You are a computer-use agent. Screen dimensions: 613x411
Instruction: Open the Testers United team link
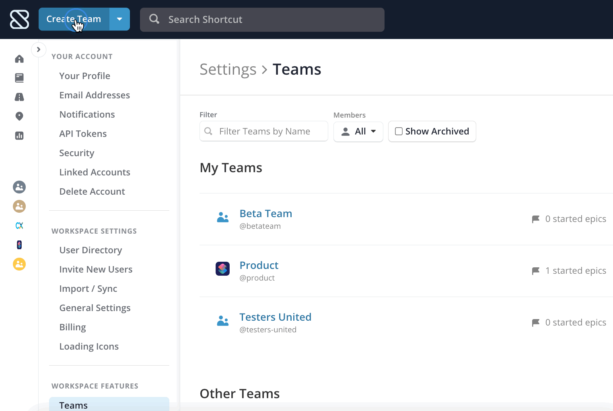point(276,317)
